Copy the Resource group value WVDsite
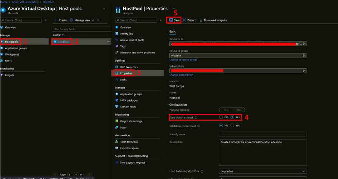This screenshot has height=179, width=338. point(304,55)
